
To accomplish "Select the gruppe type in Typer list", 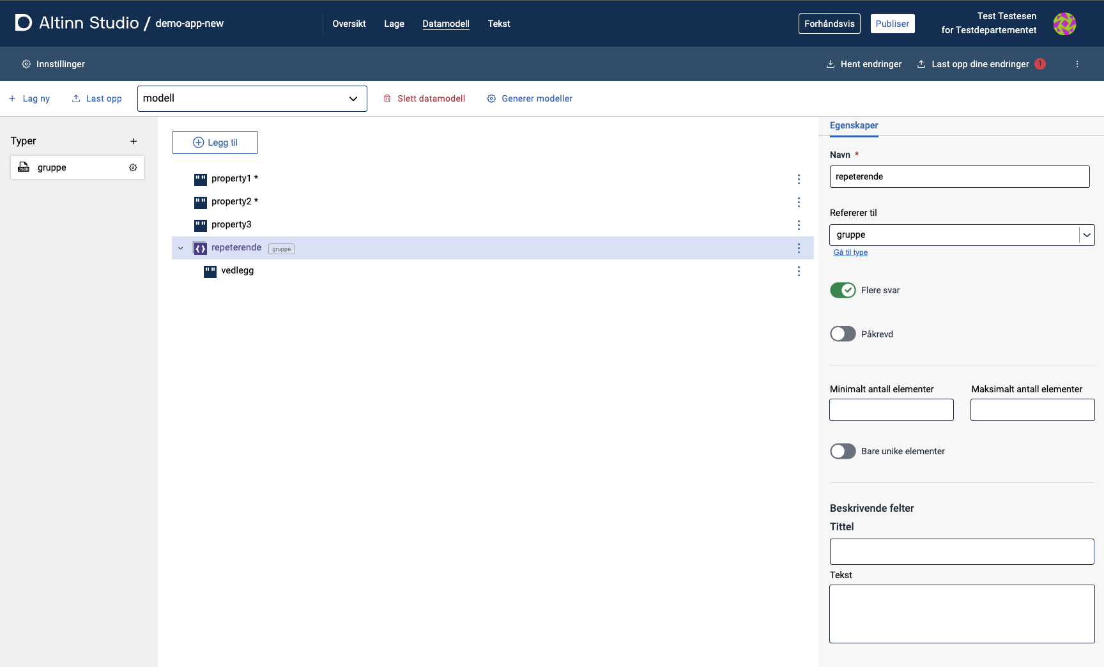I will point(77,167).
